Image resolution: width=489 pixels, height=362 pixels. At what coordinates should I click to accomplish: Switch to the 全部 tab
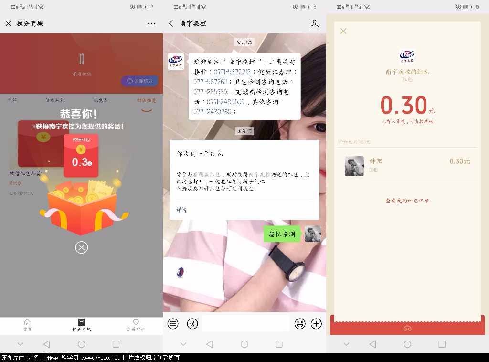pos(12,100)
